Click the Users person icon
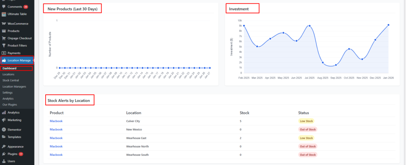This screenshot has width=406, height=165. (4, 161)
